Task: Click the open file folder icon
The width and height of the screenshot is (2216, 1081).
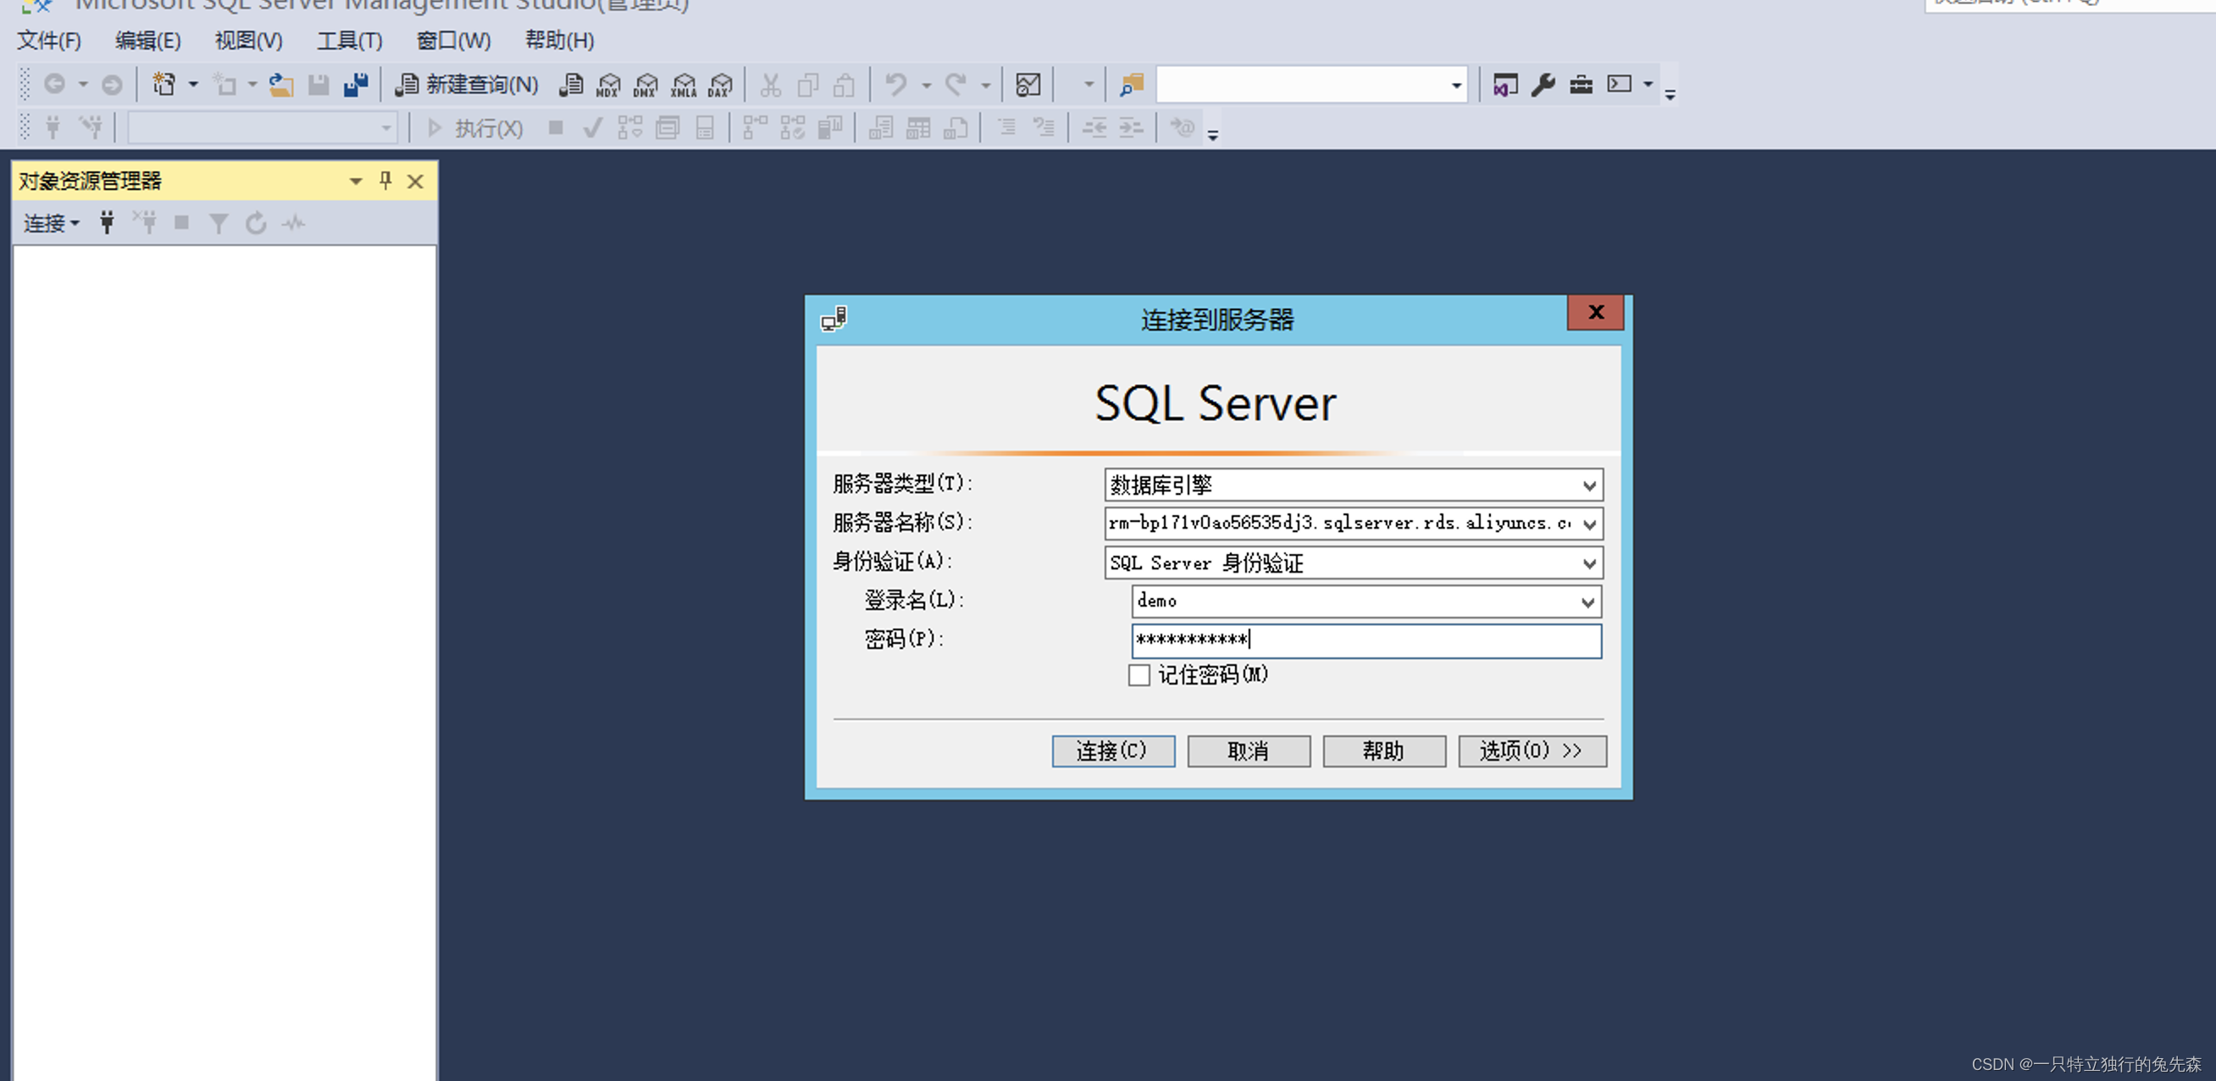Action: point(281,85)
